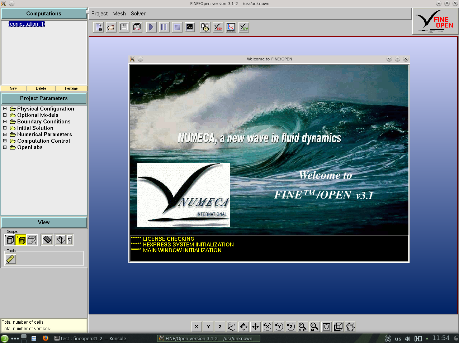Select the ruler measuring tool
The image size is (459, 343).
(11, 259)
